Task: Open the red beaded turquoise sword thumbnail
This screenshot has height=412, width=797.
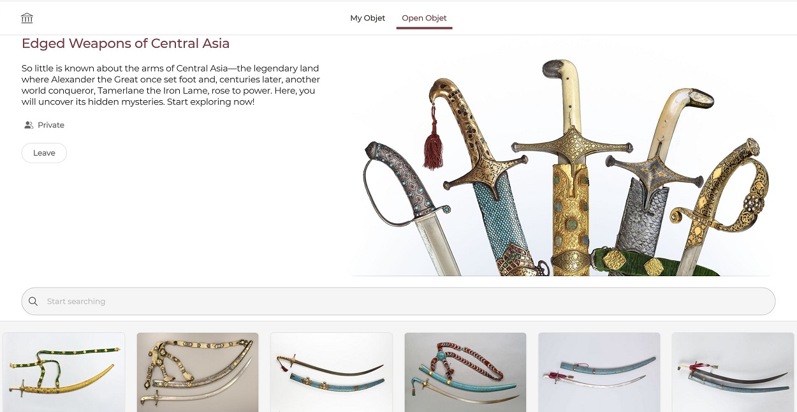Action: [465, 372]
